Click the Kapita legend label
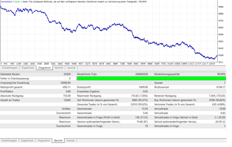 (x=17, y=2)
